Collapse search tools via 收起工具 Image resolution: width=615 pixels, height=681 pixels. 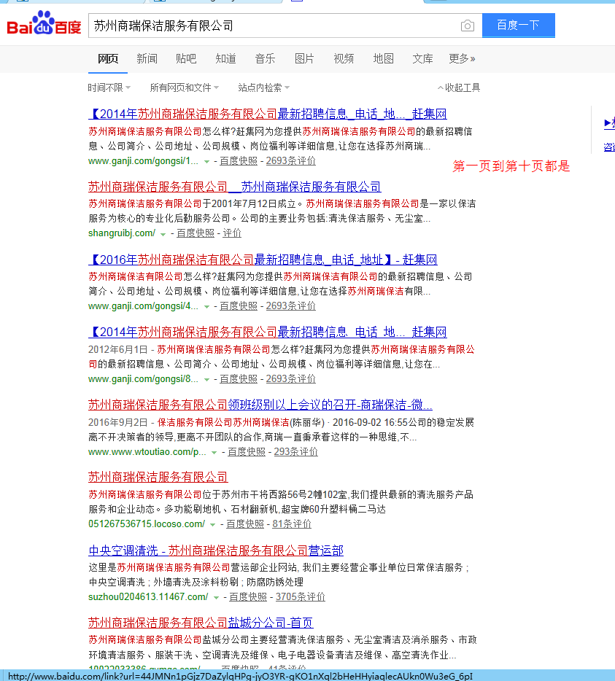[x=459, y=87]
